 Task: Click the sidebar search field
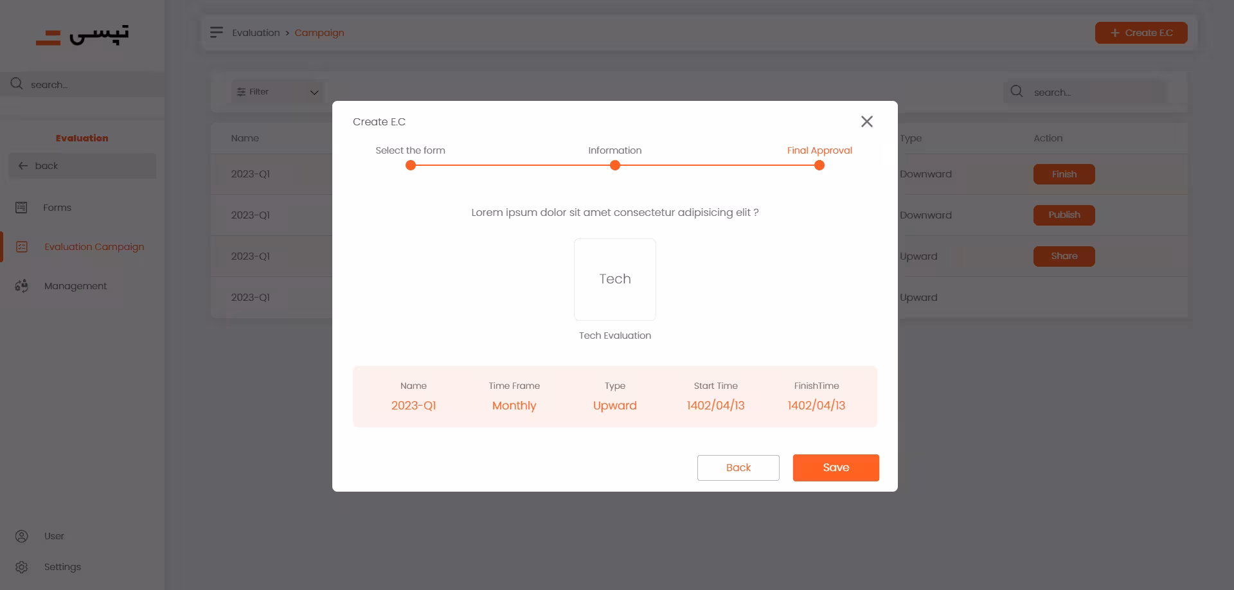[x=82, y=84]
